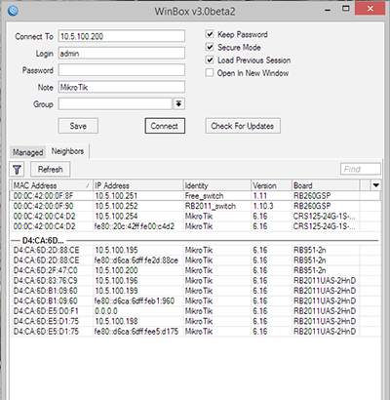Select IPv6 address fe80::d6ca:6dff:fe2d:88ce

136,260
